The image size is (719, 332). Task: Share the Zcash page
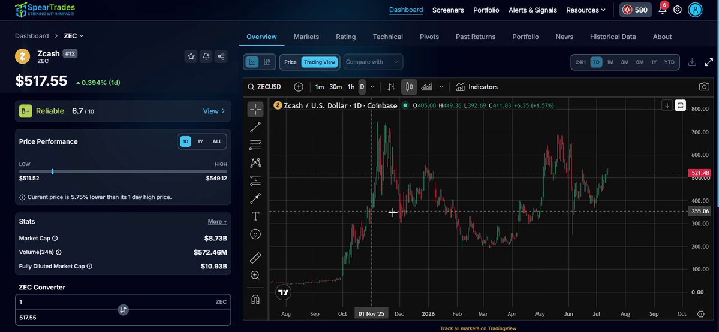coord(221,56)
